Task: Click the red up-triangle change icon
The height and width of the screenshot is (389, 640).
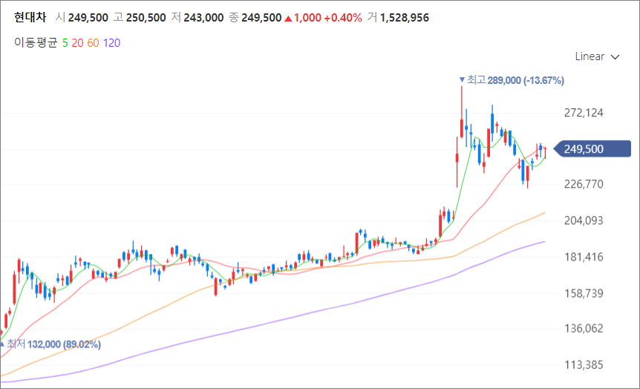Action: [x=288, y=18]
